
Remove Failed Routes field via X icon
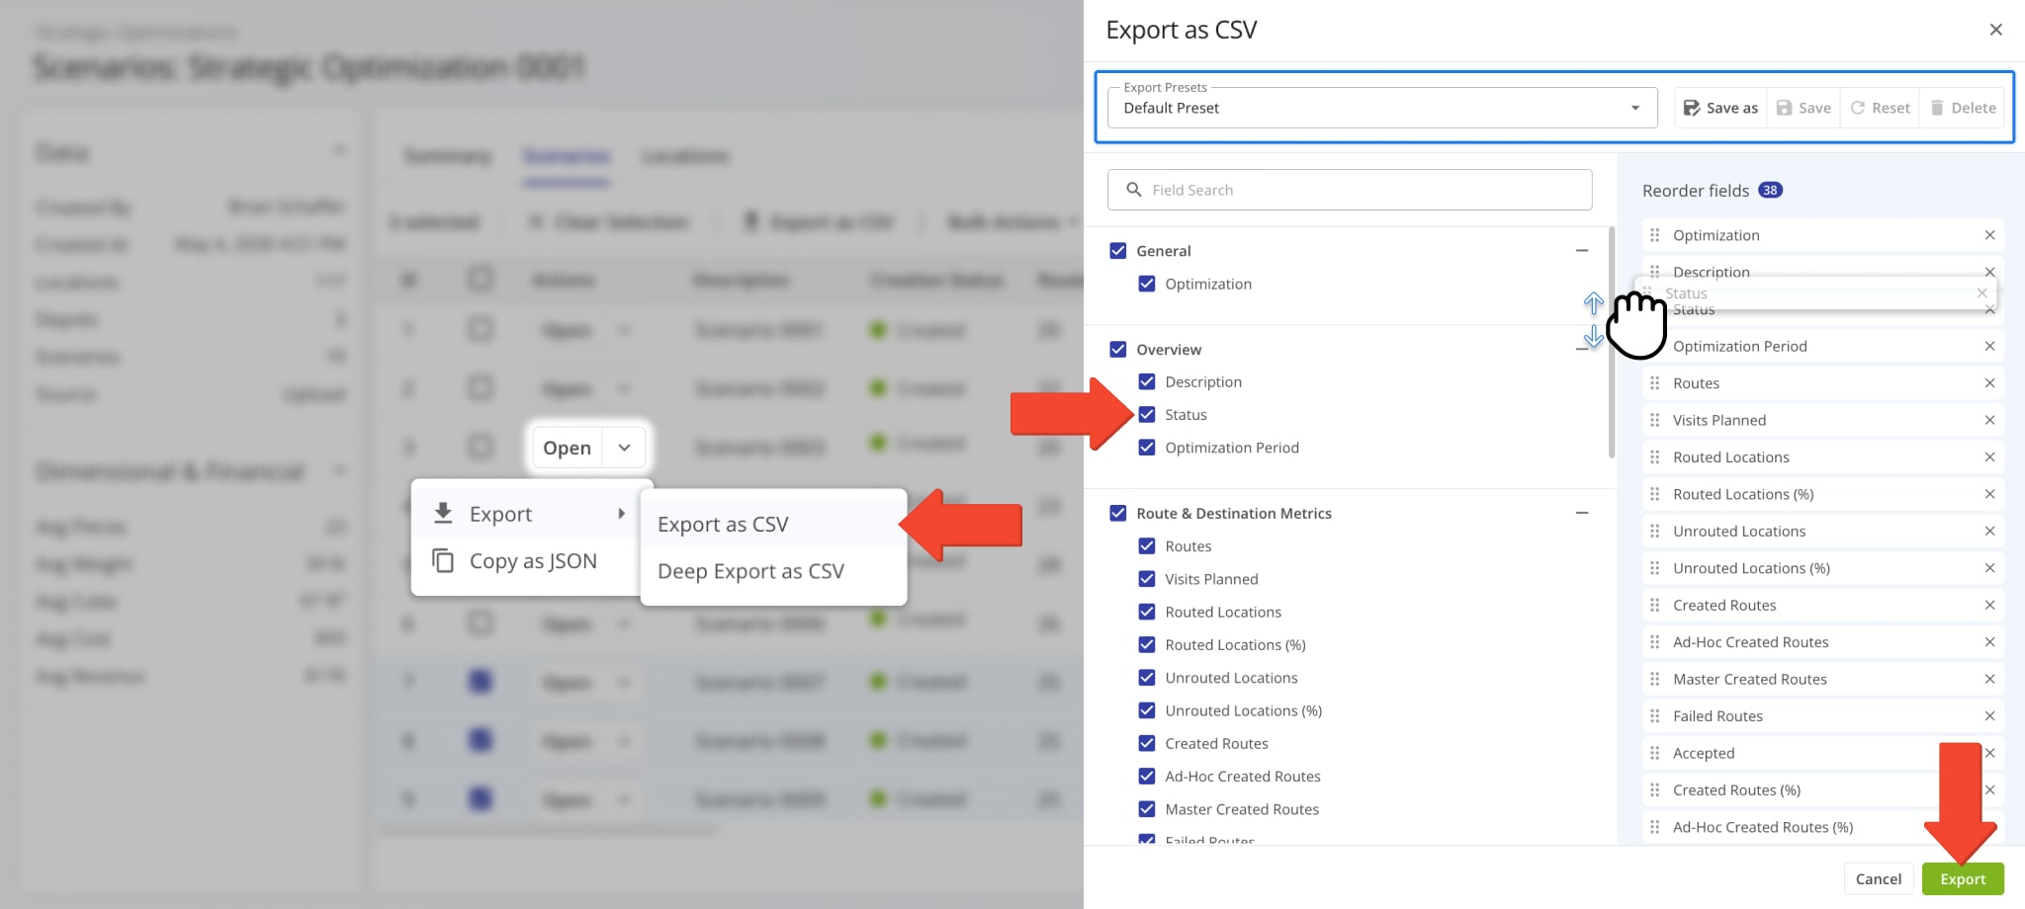point(1989,716)
